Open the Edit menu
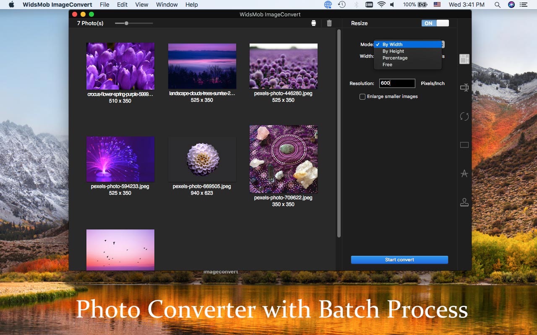This screenshot has width=537, height=335. 122,5
